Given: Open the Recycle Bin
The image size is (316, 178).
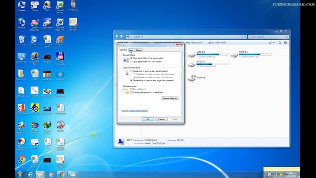Looking at the screenshot, I should coord(21,41).
